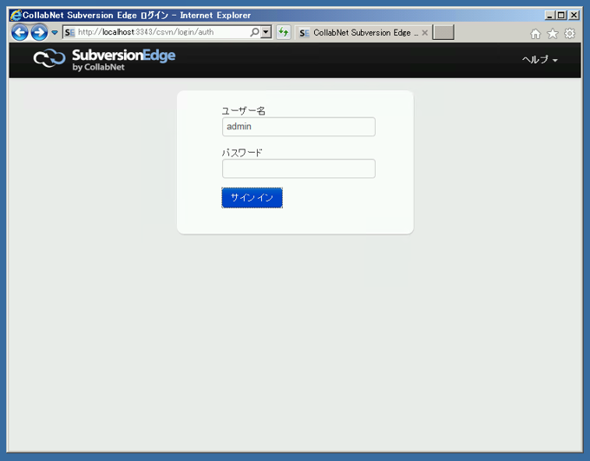Click the パスワード label text
Image resolution: width=590 pixels, height=461 pixels.
[242, 153]
